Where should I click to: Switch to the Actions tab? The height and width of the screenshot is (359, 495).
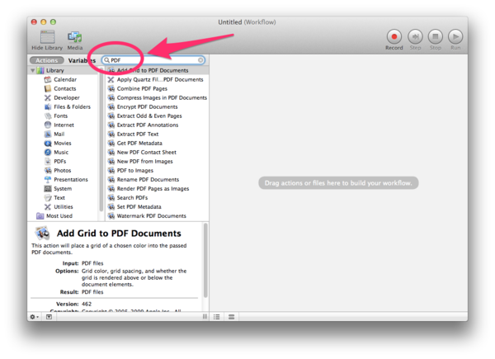coord(47,60)
